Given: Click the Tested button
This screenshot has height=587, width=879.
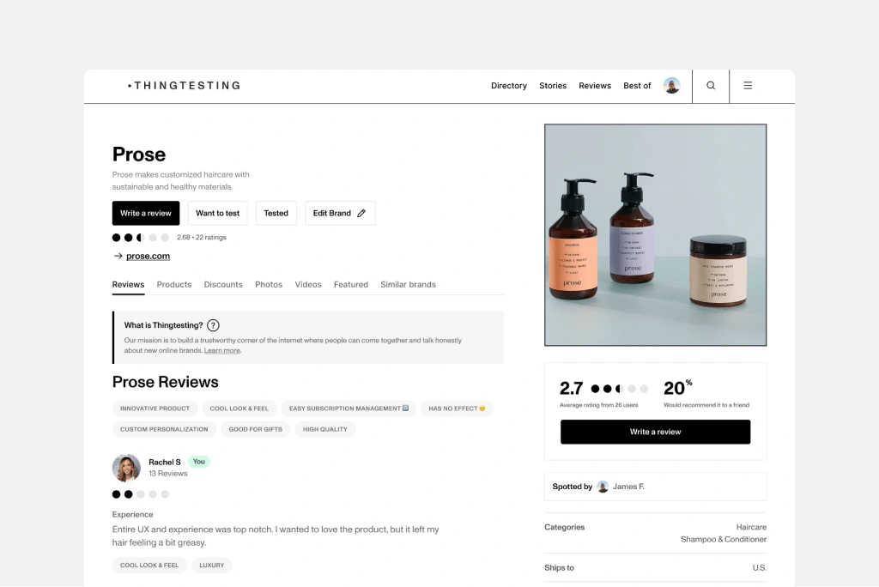Looking at the screenshot, I should [276, 213].
